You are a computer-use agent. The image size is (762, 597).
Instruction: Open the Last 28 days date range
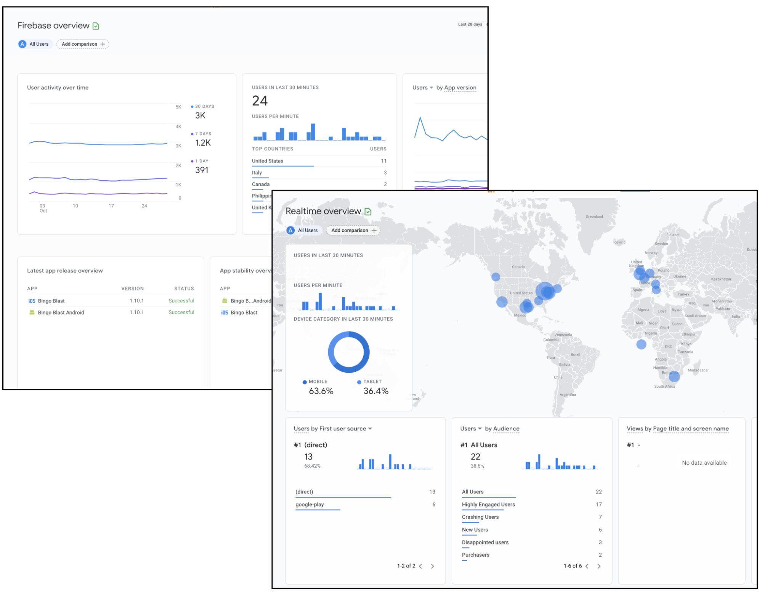[470, 24]
